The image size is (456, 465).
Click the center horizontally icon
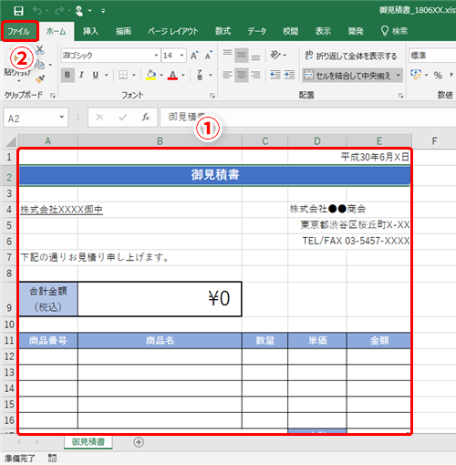(x=242, y=75)
